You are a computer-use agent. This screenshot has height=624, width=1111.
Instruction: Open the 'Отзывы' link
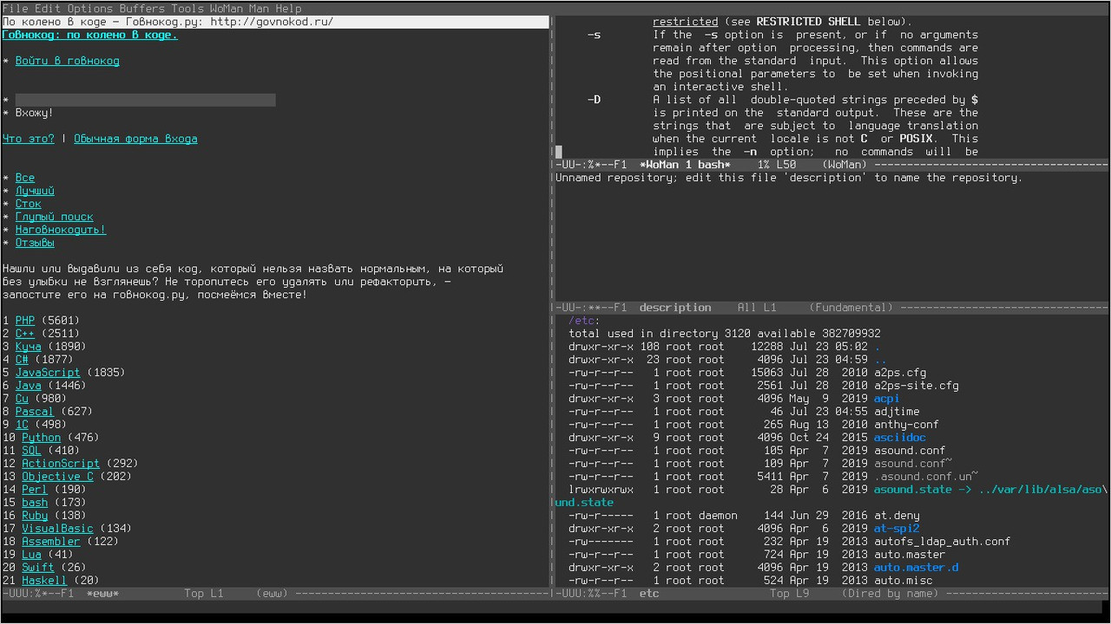[35, 243]
